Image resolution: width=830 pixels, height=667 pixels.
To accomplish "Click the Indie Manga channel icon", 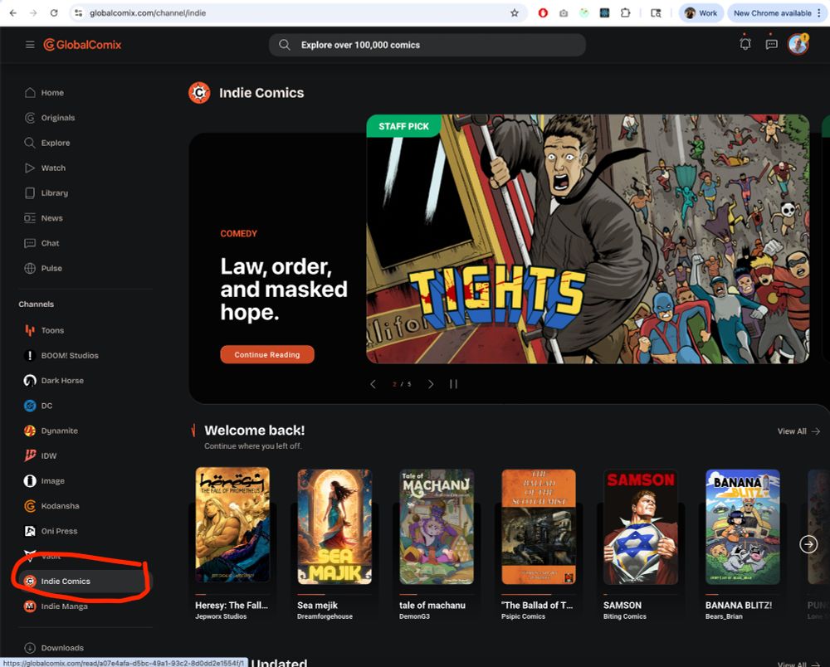I will click(x=30, y=606).
